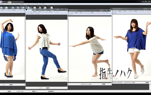This screenshot has height=95, width=151.
Task: Open 調整(A) menu in barefoot pose photo window
Action: pos(92,13)
